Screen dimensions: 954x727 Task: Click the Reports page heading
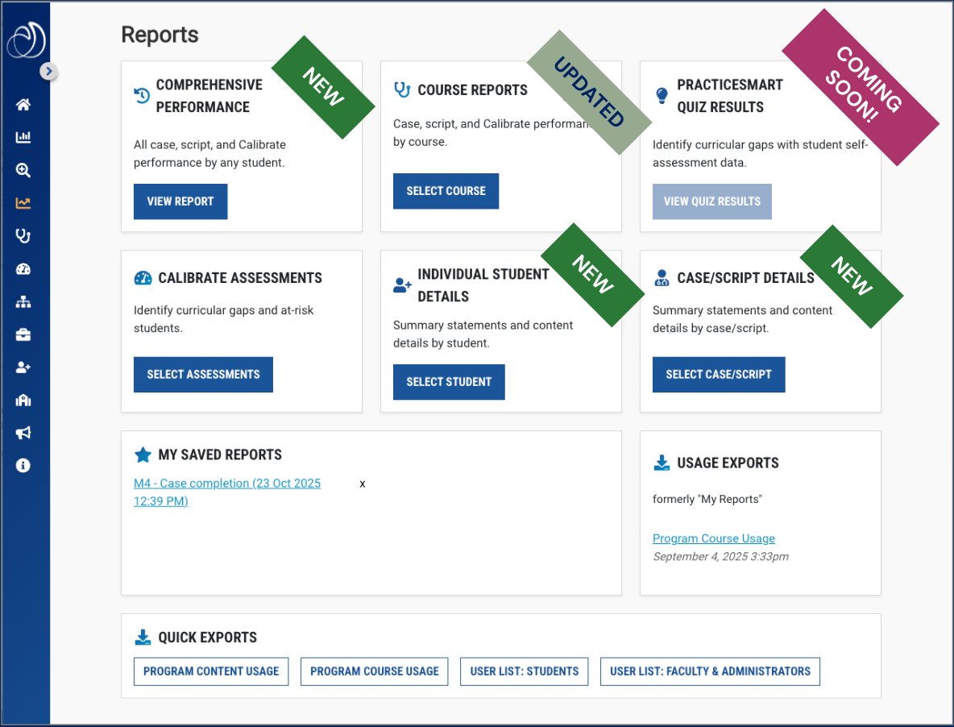(x=160, y=35)
